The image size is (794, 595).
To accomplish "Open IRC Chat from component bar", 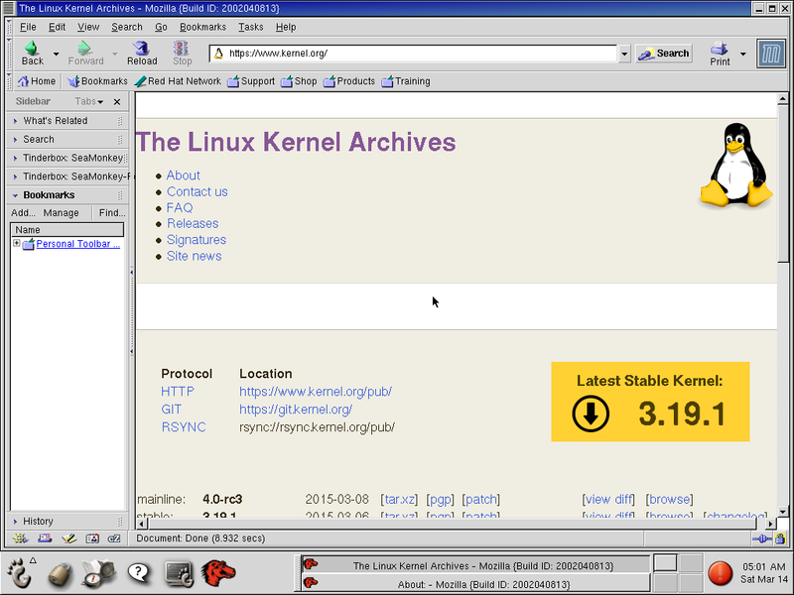I will pyautogui.click(x=114, y=538).
